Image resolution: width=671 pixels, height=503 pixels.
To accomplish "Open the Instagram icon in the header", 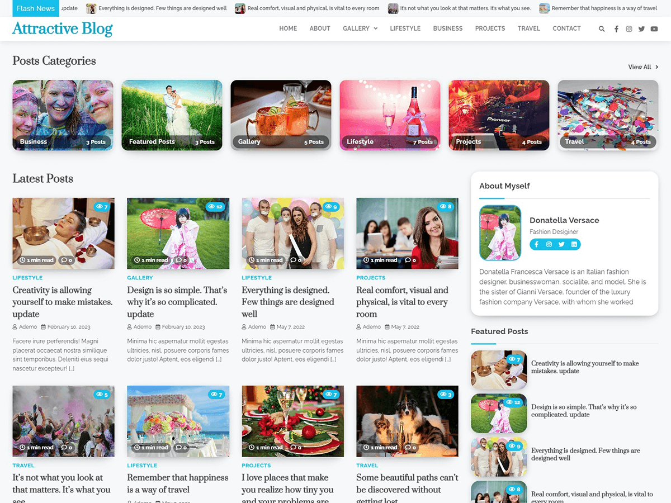I will click(629, 29).
